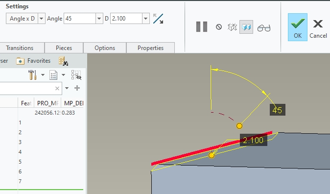Open the Transitions tab

tap(20, 48)
